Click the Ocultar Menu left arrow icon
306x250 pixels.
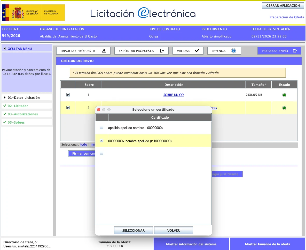click(5, 49)
